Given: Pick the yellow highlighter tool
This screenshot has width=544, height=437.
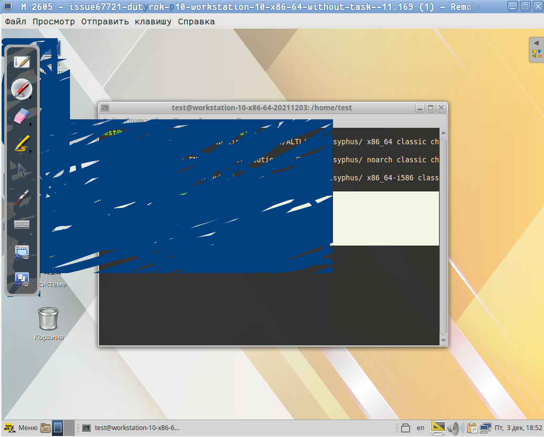Looking at the screenshot, I should click(21, 143).
